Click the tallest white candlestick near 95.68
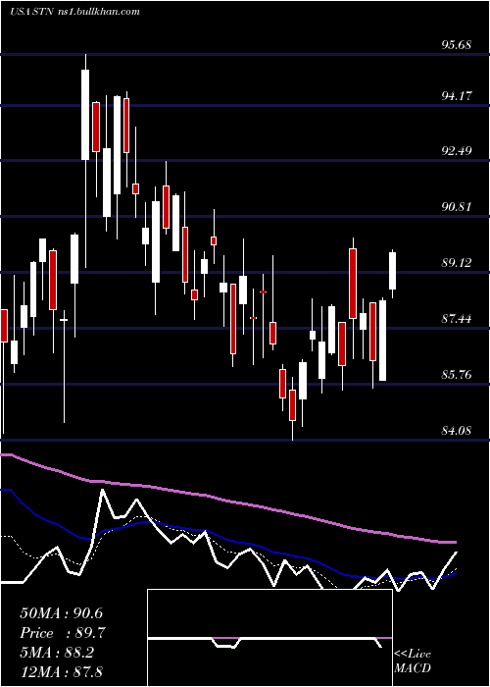 coord(85,115)
